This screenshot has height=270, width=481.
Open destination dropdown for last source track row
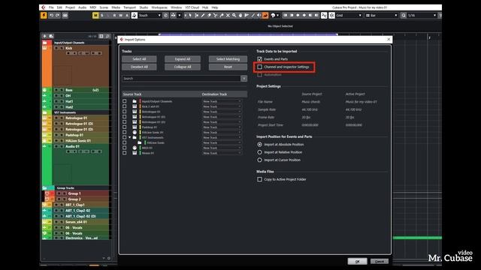222,153
